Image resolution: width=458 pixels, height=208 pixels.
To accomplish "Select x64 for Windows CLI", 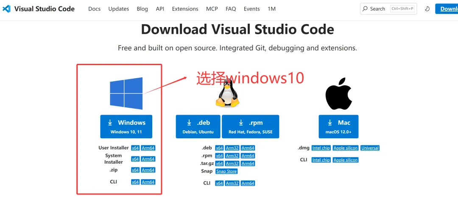I will [x=135, y=182].
